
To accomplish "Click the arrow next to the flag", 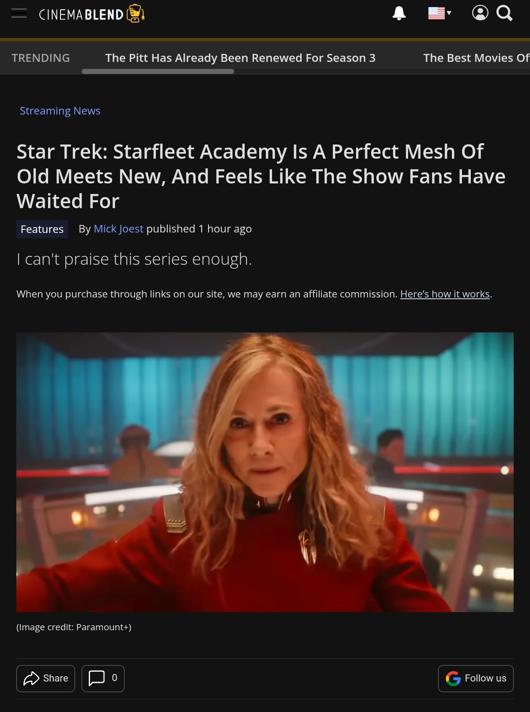I will 449,13.
